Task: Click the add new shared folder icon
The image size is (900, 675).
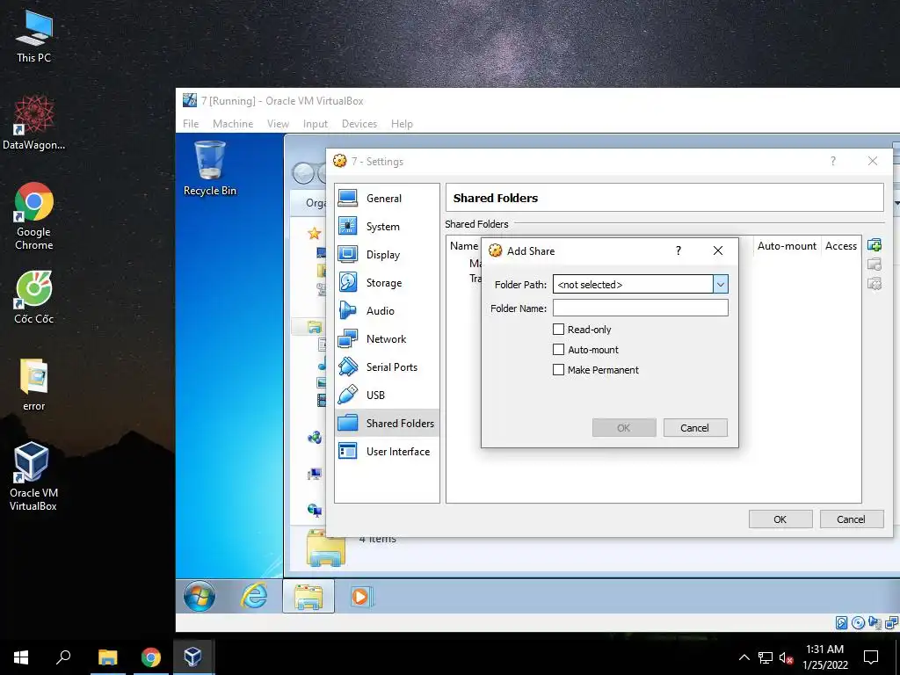Action: click(875, 245)
